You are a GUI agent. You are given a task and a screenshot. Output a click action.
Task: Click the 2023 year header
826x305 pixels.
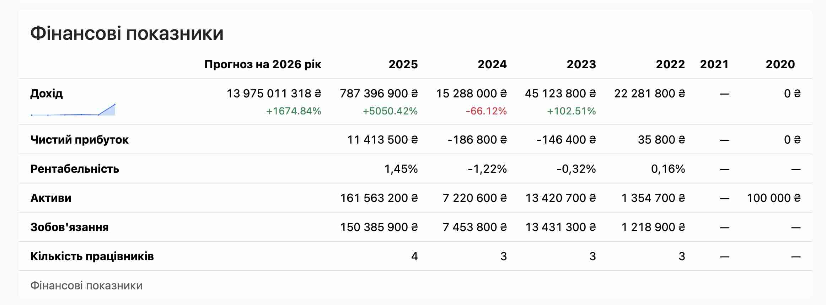click(x=581, y=64)
